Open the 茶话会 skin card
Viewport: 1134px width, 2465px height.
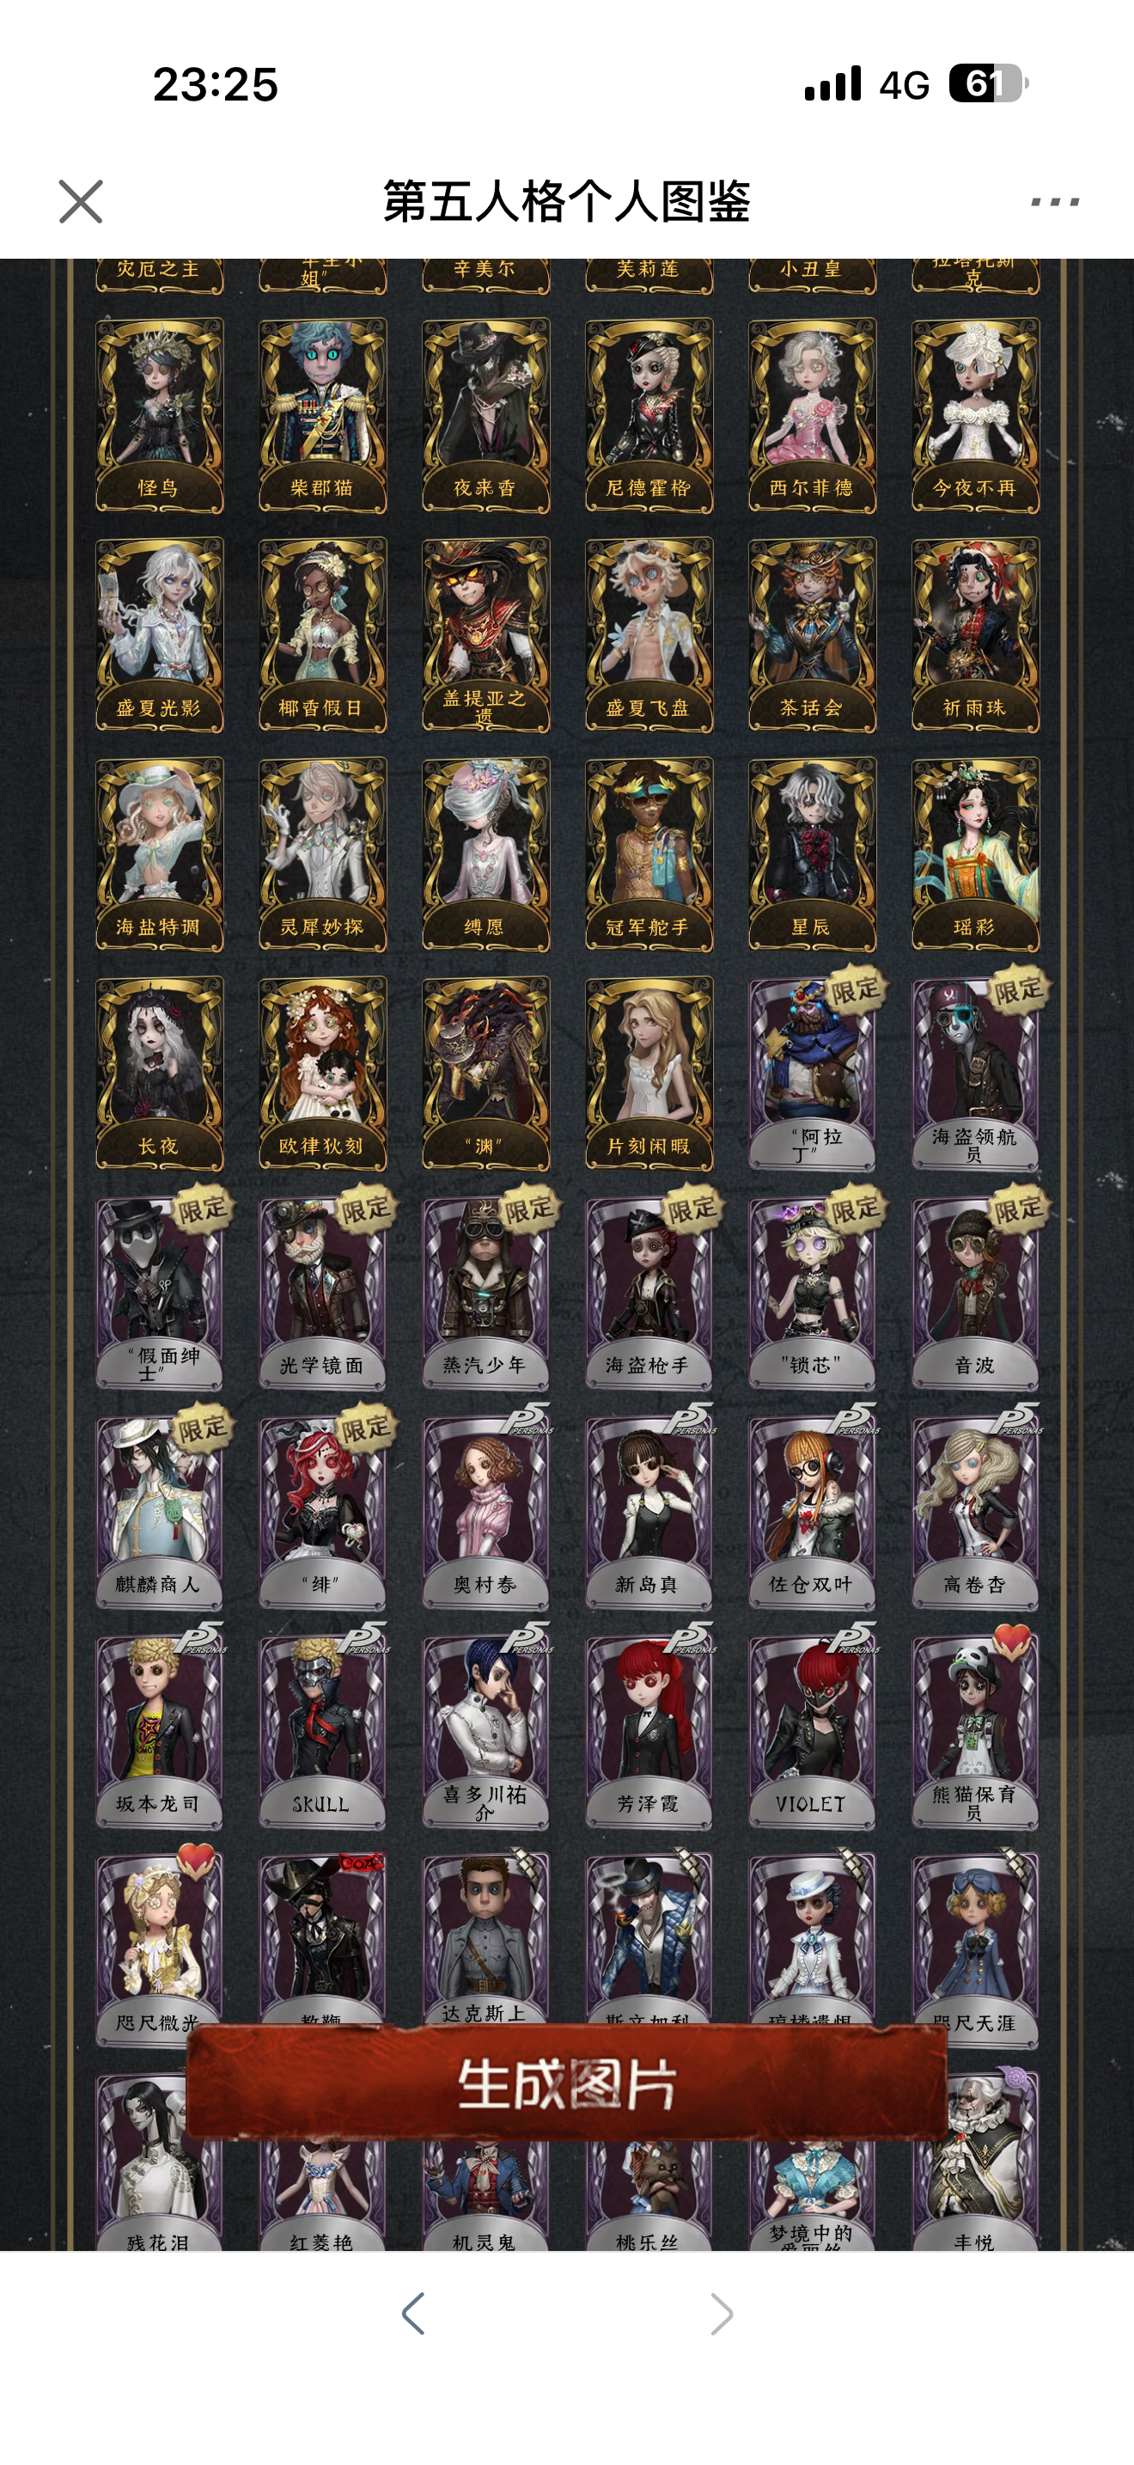point(812,635)
